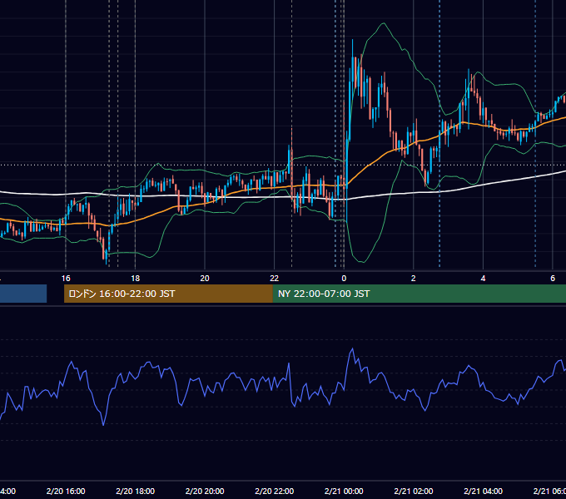Screen dimensions: 566x499
Task: Click the '2/21 02:00' date label
Action: pos(414,491)
